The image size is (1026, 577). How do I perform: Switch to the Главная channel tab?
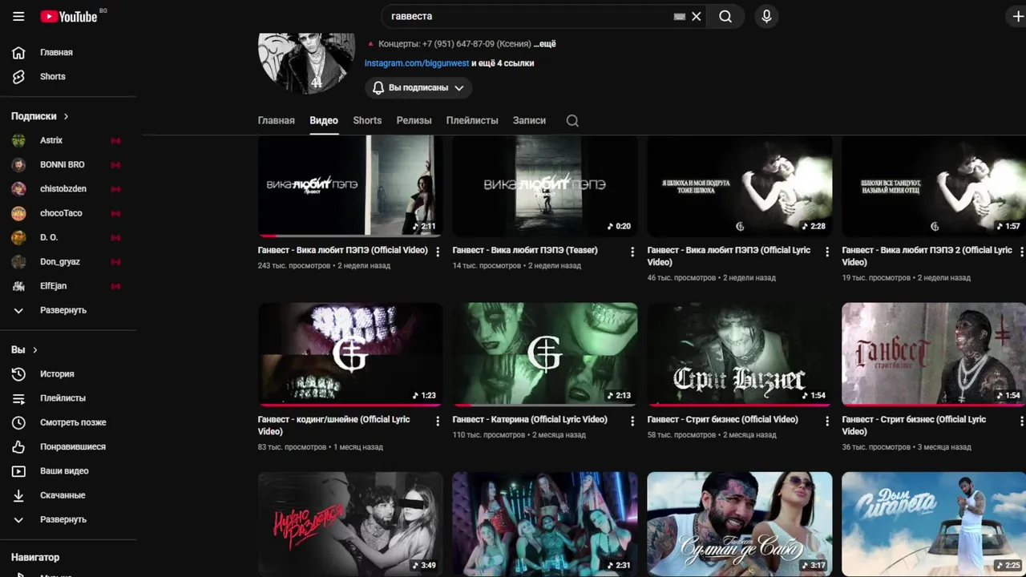click(x=277, y=120)
